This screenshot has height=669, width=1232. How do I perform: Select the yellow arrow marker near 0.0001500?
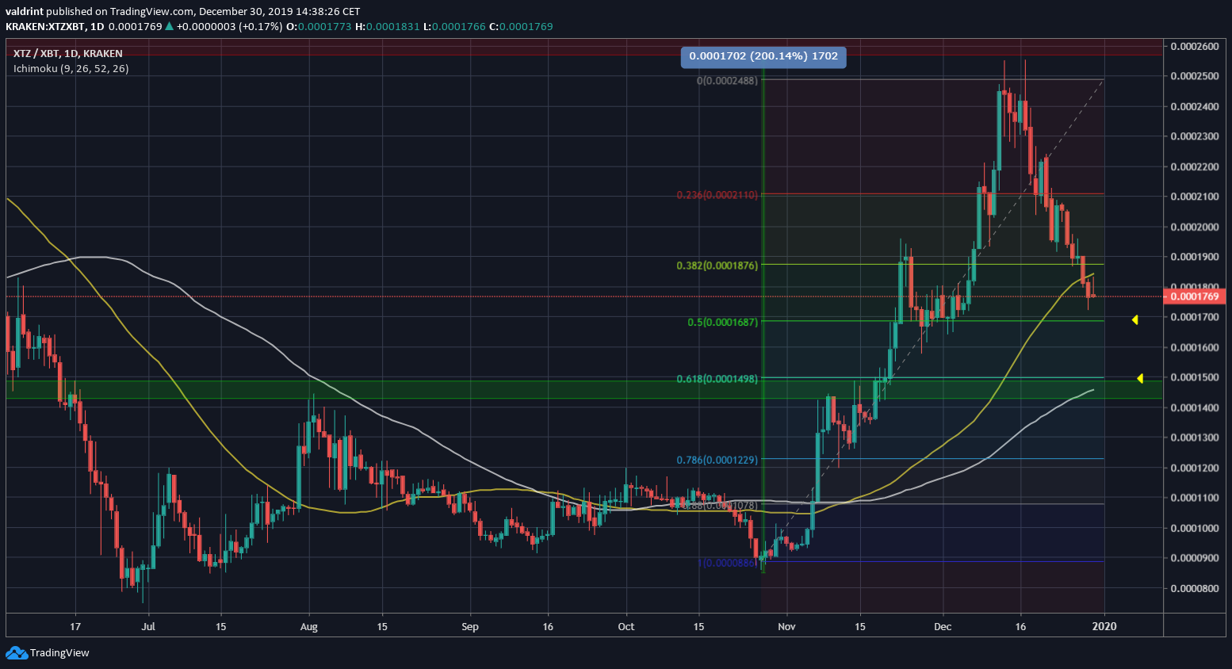tap(1140, 378)
